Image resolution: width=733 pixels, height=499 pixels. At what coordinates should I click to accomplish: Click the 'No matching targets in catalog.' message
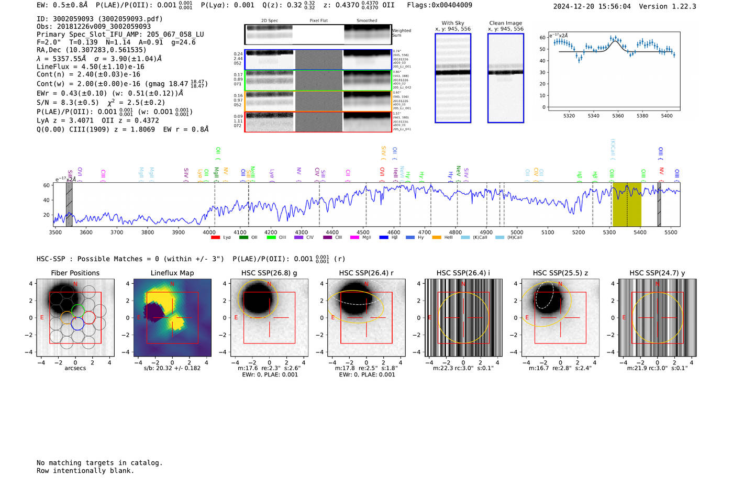[x=99, y=463]
